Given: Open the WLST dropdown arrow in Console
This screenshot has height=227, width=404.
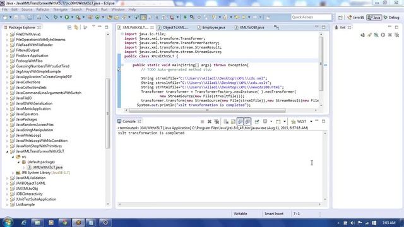Looking at the screenshot, I should [311, 122].
